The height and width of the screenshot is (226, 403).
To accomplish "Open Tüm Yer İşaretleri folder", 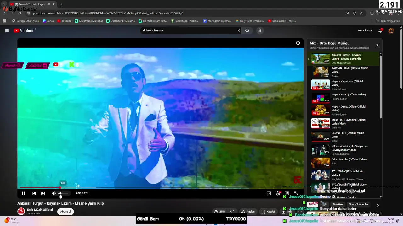I will (388, 21).
